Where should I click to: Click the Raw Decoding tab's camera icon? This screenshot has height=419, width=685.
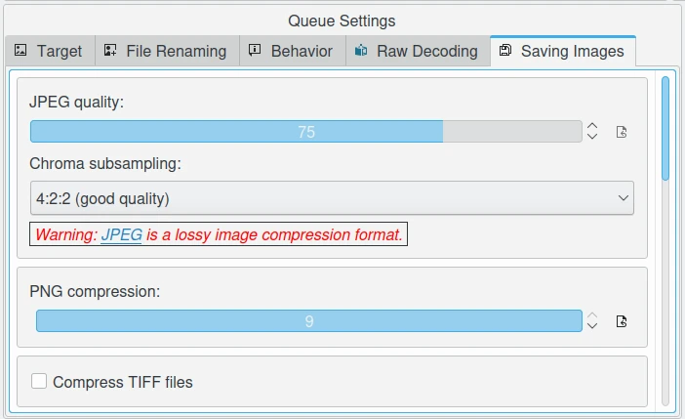pyautogui.click(x=362, y=51)
